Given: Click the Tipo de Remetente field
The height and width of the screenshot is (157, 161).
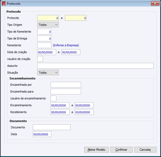Looking at the screenshot, I should pos(44,32).
